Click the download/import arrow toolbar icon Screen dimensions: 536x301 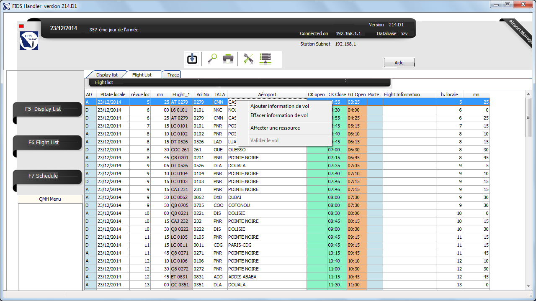pyautogui.click(x=192, y=59)
